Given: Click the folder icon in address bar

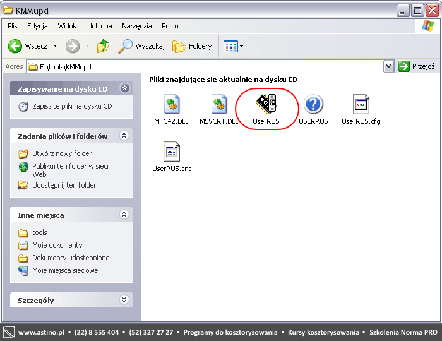Looking at the screenshot, I should 33,67.
